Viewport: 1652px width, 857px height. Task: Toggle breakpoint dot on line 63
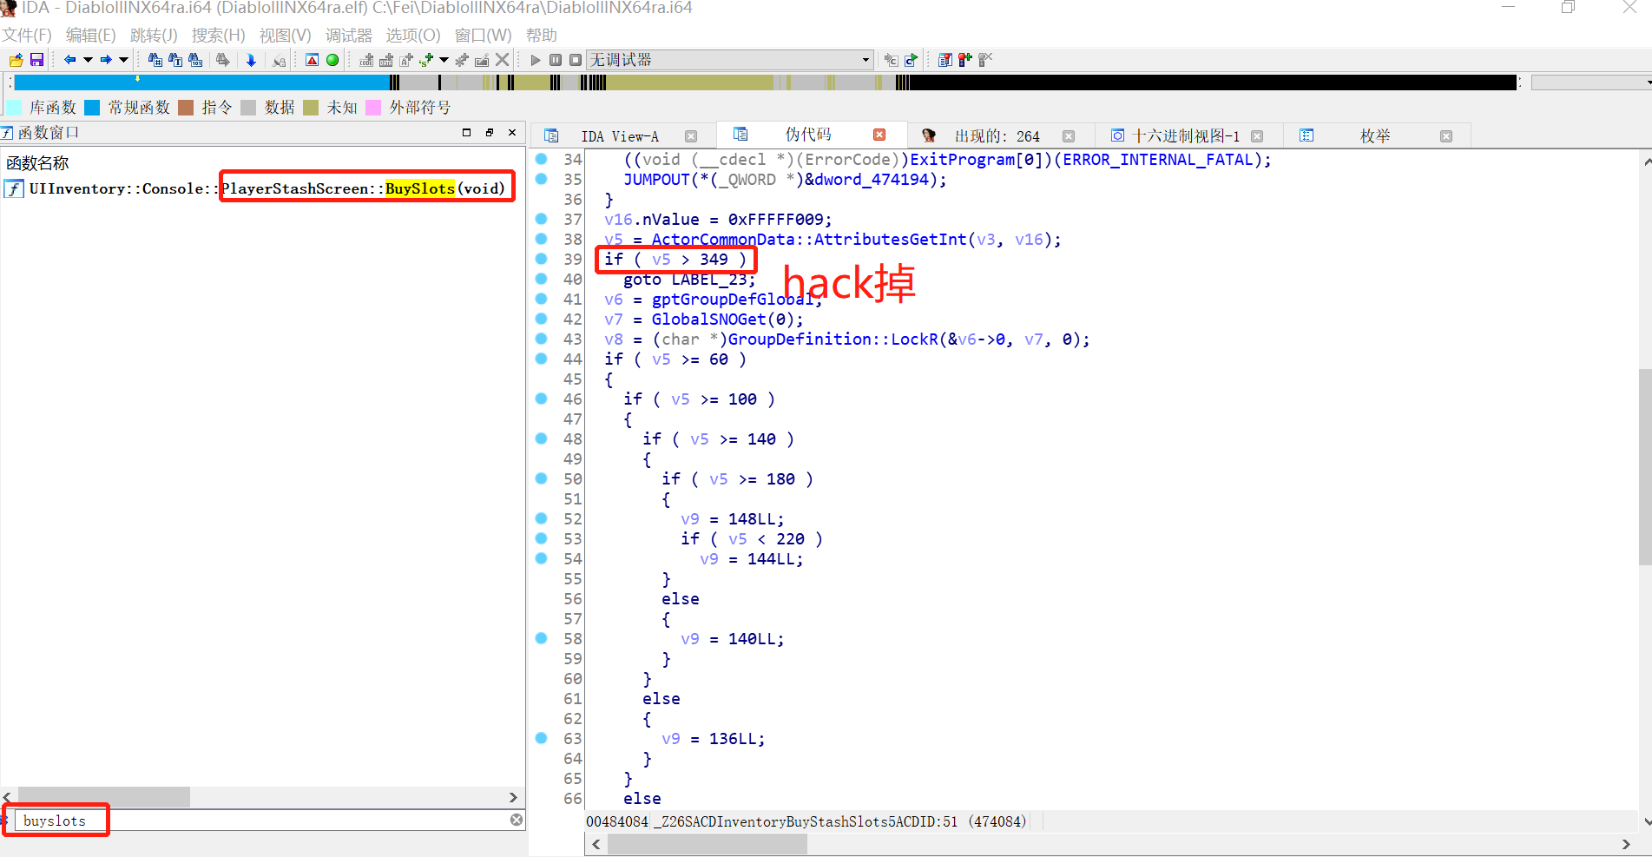tap(542, 738)
